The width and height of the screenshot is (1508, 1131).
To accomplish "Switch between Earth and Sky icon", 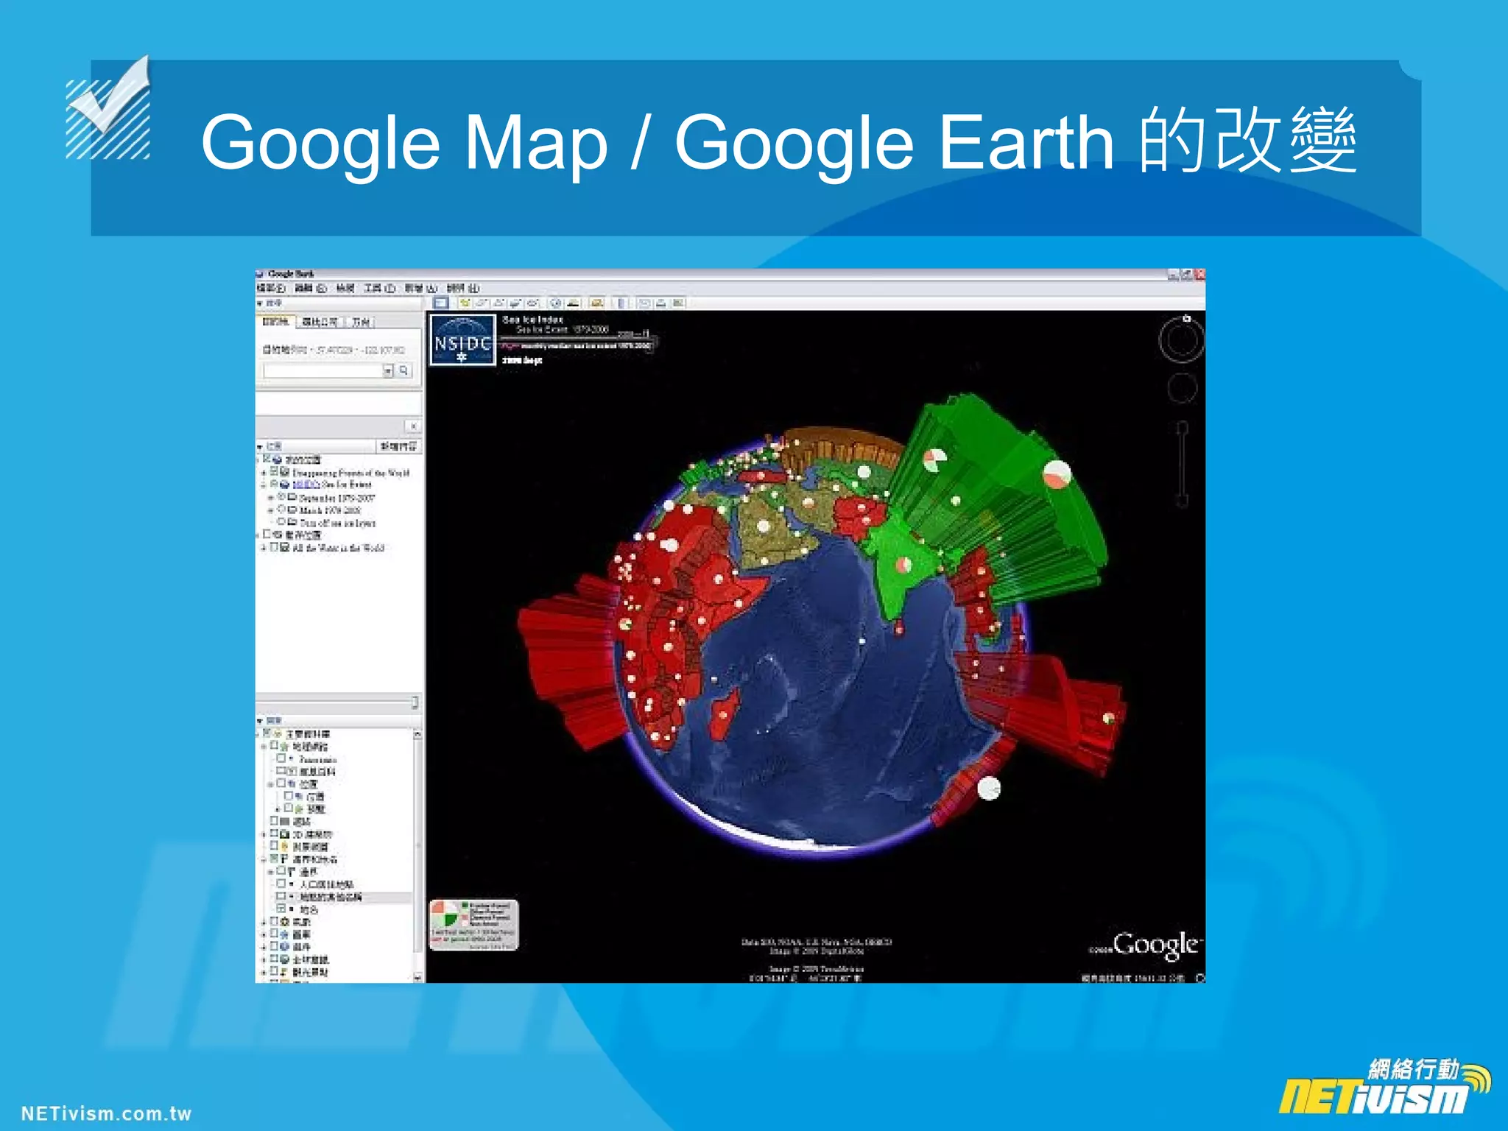I will coord(596,303).
